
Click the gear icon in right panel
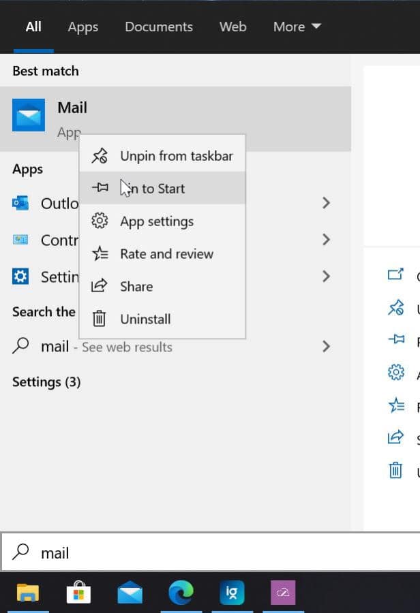pos(395,372)
